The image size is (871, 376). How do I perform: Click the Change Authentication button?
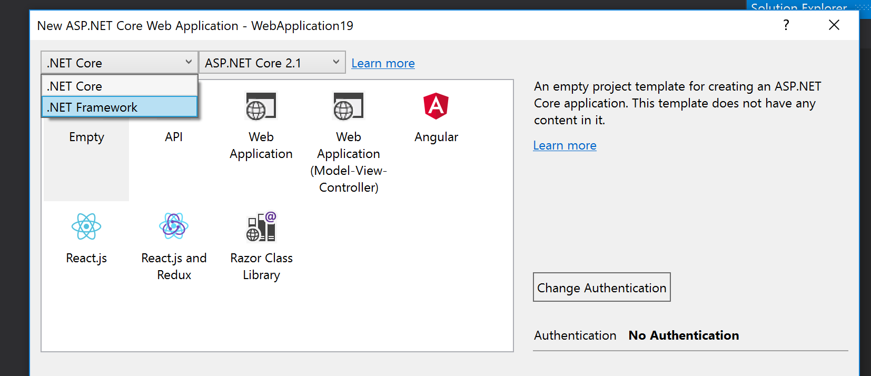point(602,287)
